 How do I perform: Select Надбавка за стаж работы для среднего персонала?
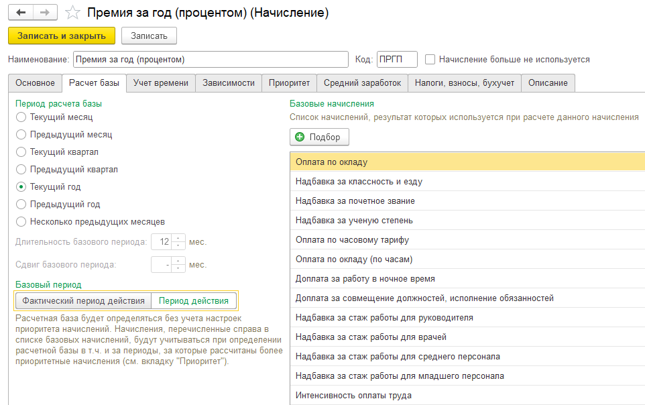pyautogui.click(x=467, y=357)
